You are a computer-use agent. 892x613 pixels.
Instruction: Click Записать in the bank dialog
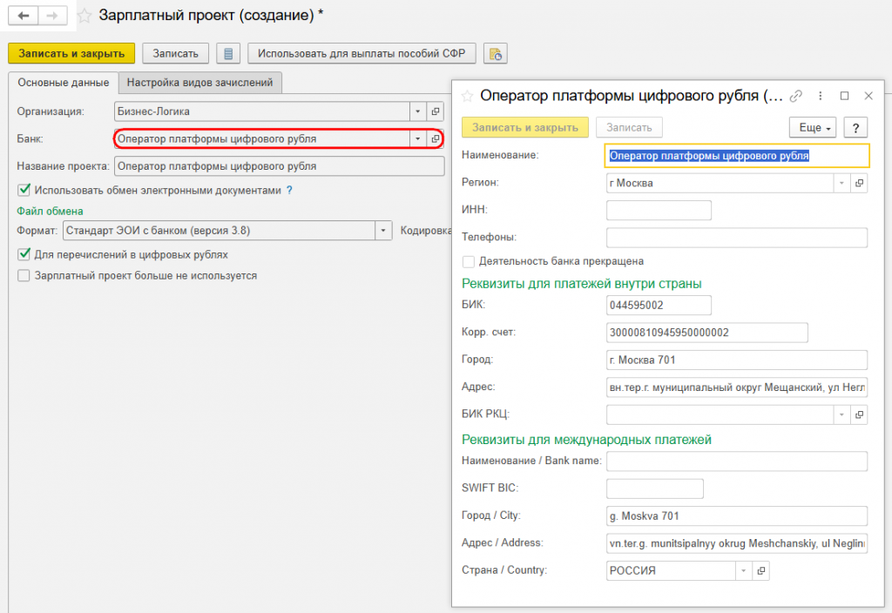pos(629,127)
